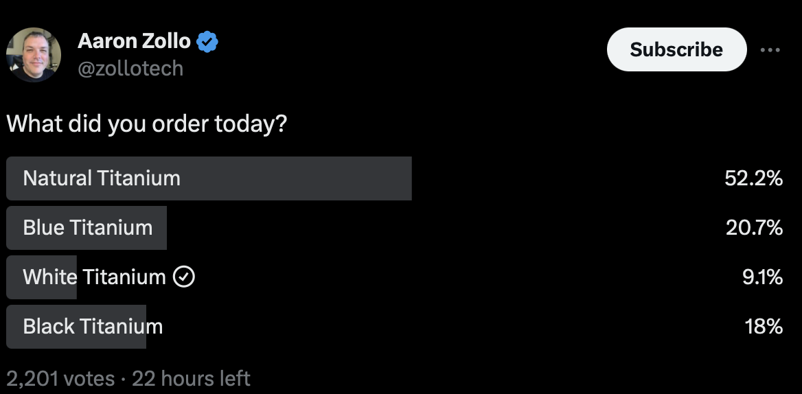The width and height of the screenshot is (802, 394).
Task: Click the checkmark icon beside White Titanium
Action: [184, 277]
